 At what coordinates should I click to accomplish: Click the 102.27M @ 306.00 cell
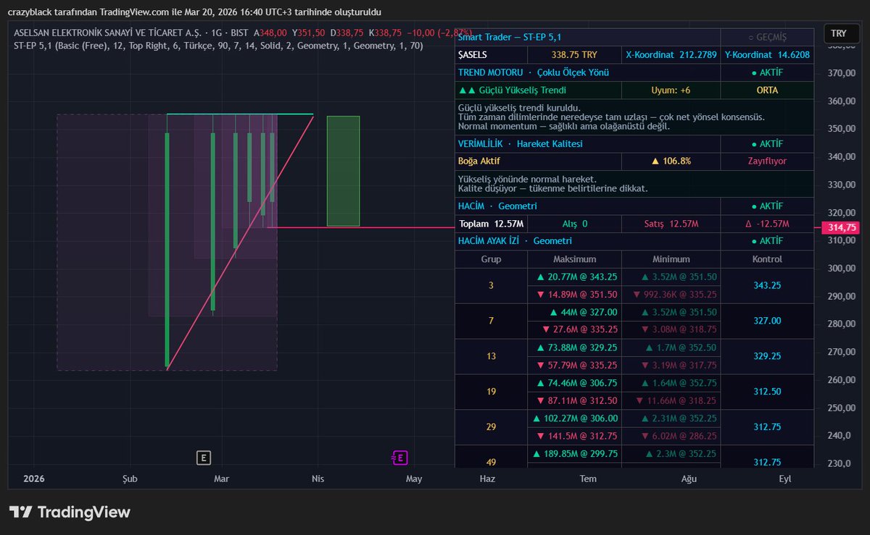(x=574, y=418)
